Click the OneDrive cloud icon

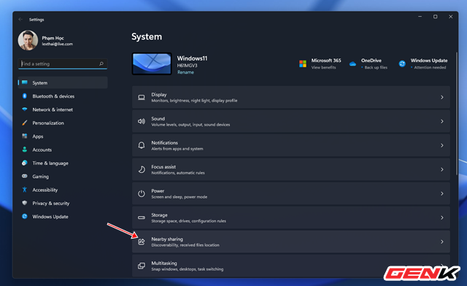[352, 63]
